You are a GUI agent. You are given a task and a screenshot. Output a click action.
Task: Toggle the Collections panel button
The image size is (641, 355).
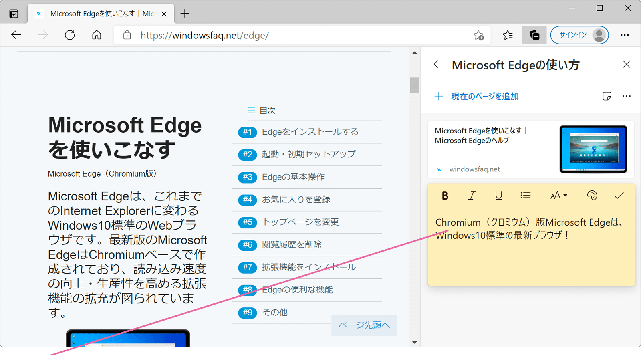coord(534,35)
